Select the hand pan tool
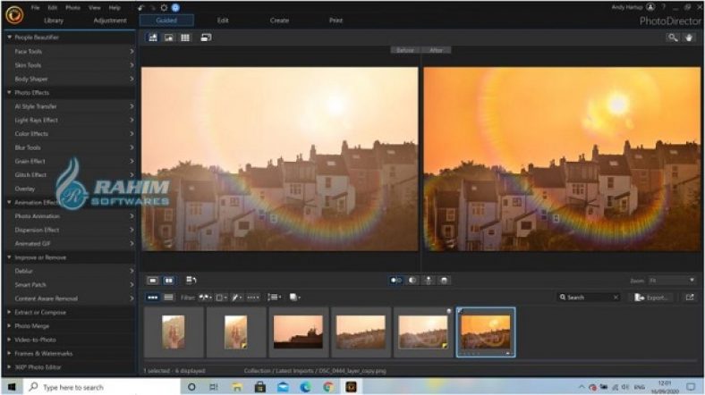705x395 pixels. point(689,38)
